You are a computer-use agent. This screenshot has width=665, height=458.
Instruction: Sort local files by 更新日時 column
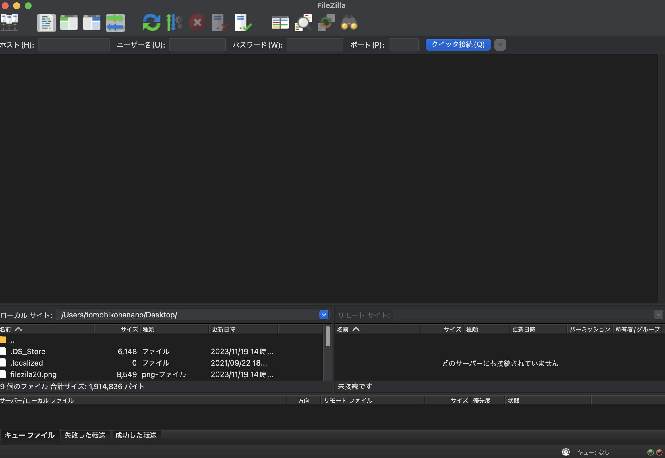coord(244,329)
